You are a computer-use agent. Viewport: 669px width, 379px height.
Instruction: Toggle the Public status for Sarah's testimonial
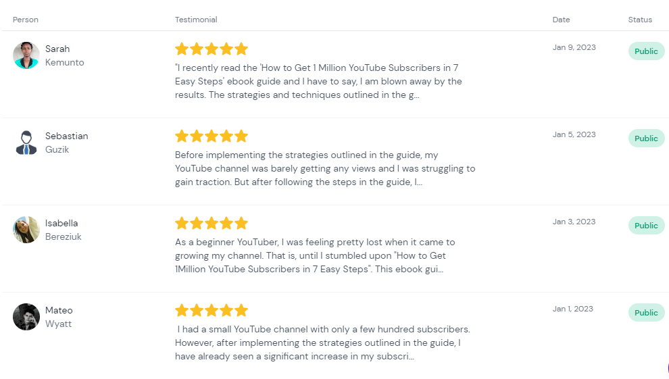tap(646, 51)
